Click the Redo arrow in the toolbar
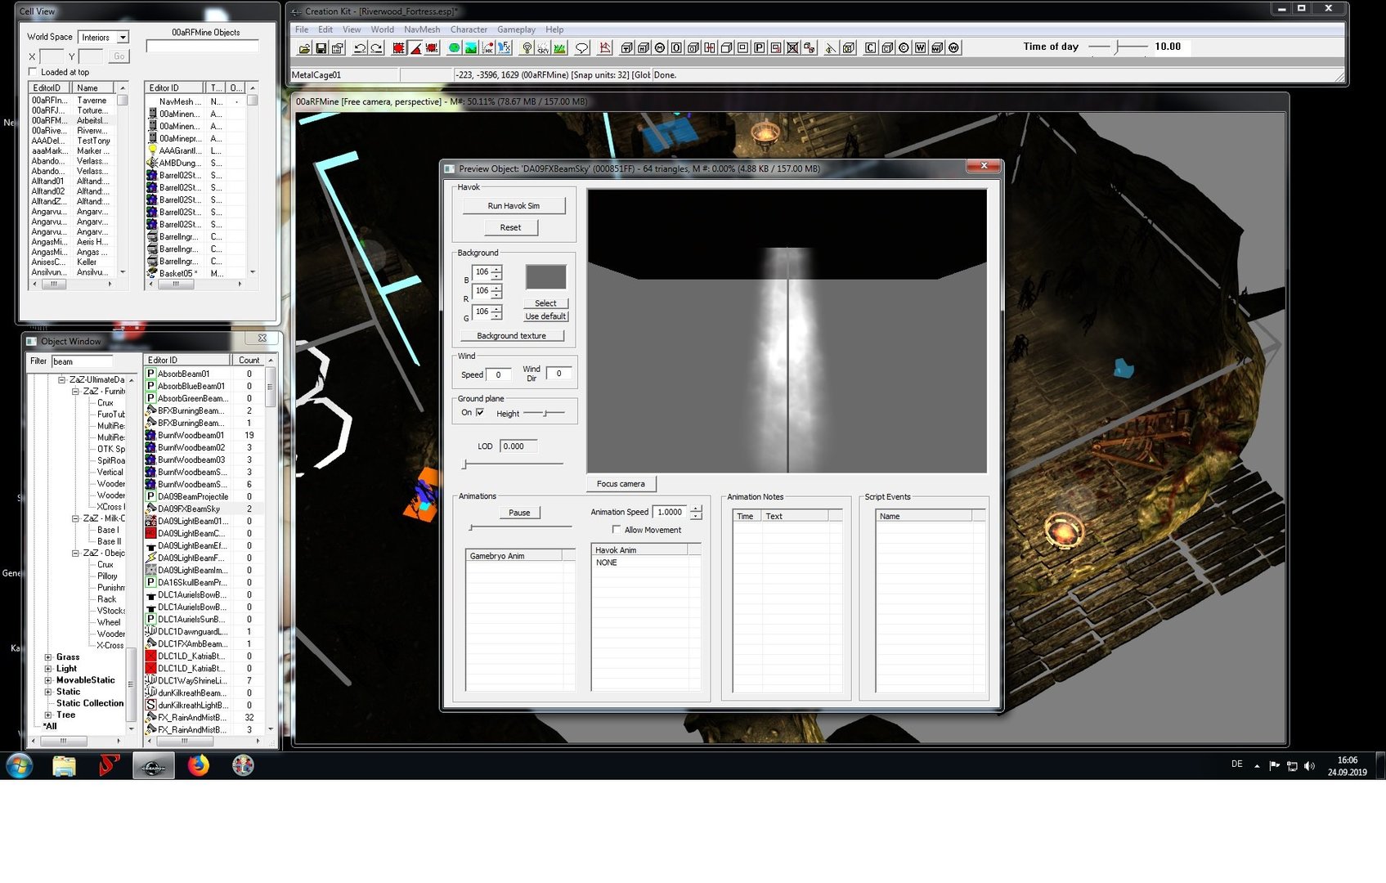1386x883 pixels. tap(376, 48)
